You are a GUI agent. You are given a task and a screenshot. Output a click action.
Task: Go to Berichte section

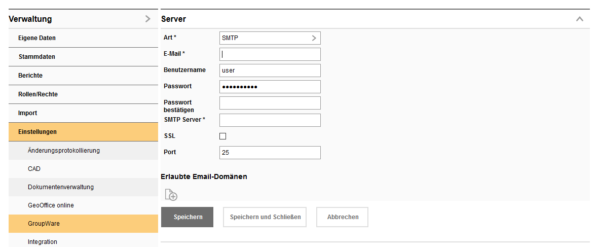coord(30,76)
